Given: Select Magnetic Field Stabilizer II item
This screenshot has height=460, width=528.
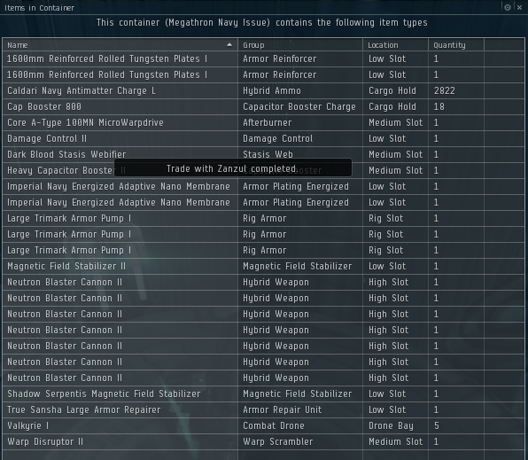Looking at the screenshot, I should tap(263, 266).
